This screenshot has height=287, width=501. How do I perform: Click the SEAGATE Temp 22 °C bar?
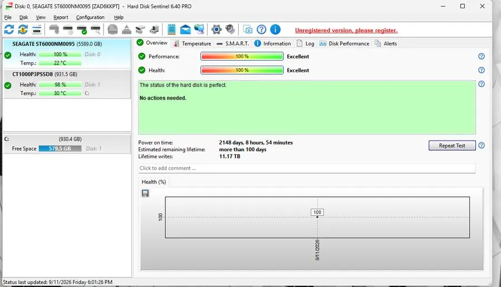(x=60, y=63)
